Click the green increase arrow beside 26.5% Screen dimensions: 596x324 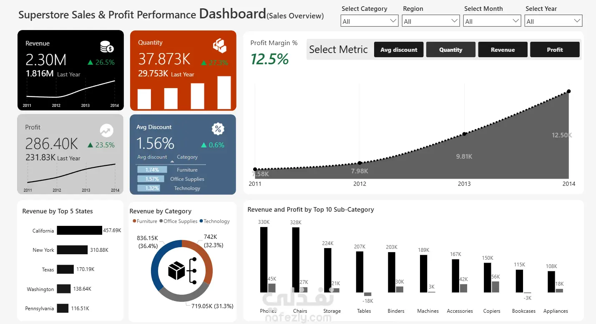90,63
